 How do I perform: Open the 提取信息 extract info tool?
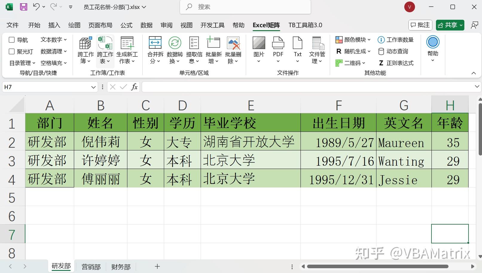click(x=194, y=44)
